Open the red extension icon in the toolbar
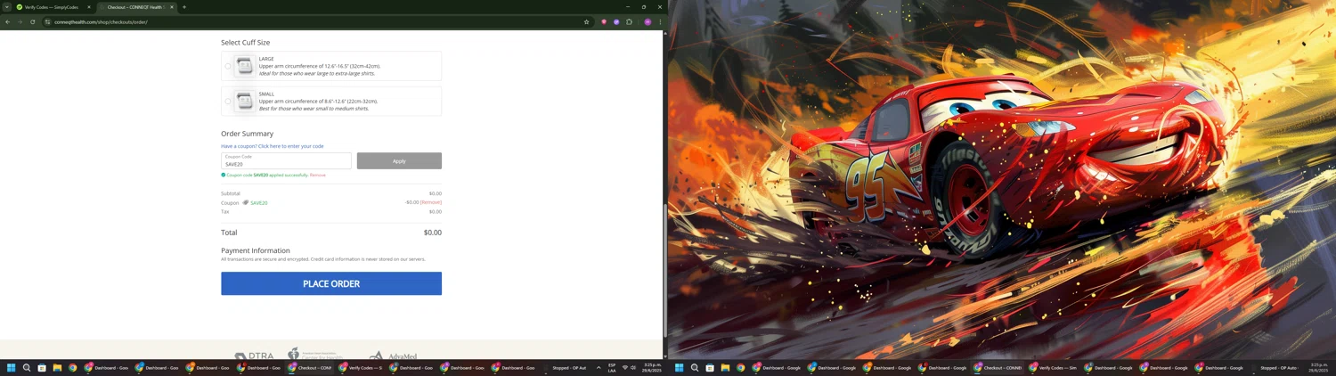This screenshot has width=1336, height=376. [x=604, y=21]
